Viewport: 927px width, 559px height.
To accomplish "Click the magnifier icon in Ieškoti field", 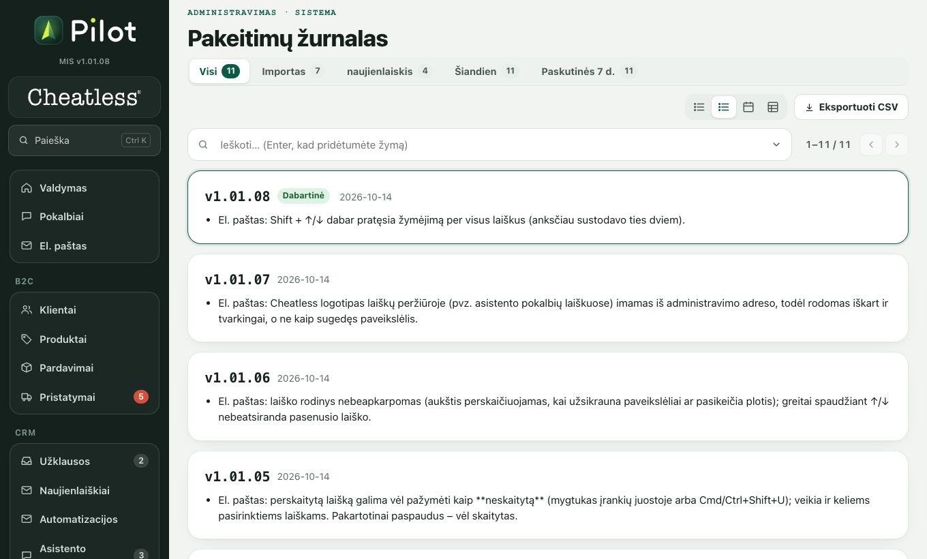I will [203, 145].
